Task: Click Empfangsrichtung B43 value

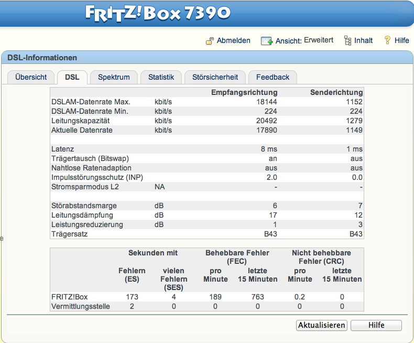Action: point(270,234)
